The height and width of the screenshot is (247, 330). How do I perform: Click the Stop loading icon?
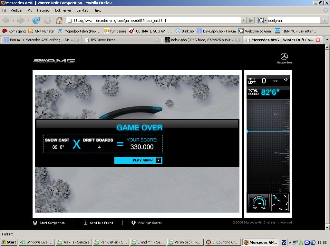pos(48,20)
